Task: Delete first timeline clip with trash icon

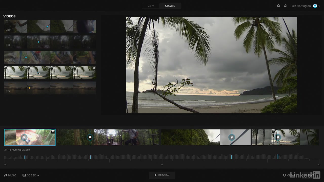Action: 53,131
